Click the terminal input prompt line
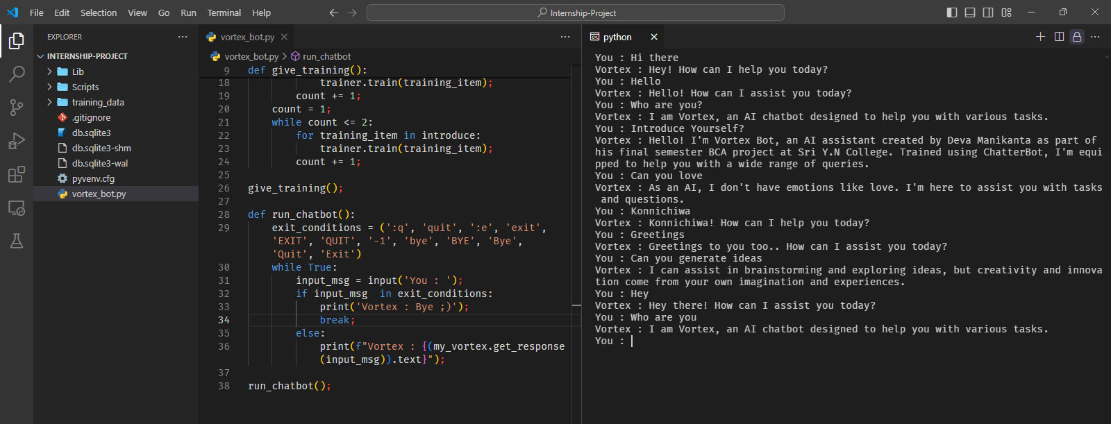1111x424 pixels. coord(614,341)
